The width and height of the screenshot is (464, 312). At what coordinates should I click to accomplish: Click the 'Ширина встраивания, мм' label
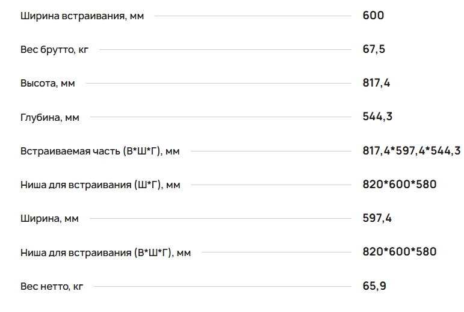(x=82, y=16)
